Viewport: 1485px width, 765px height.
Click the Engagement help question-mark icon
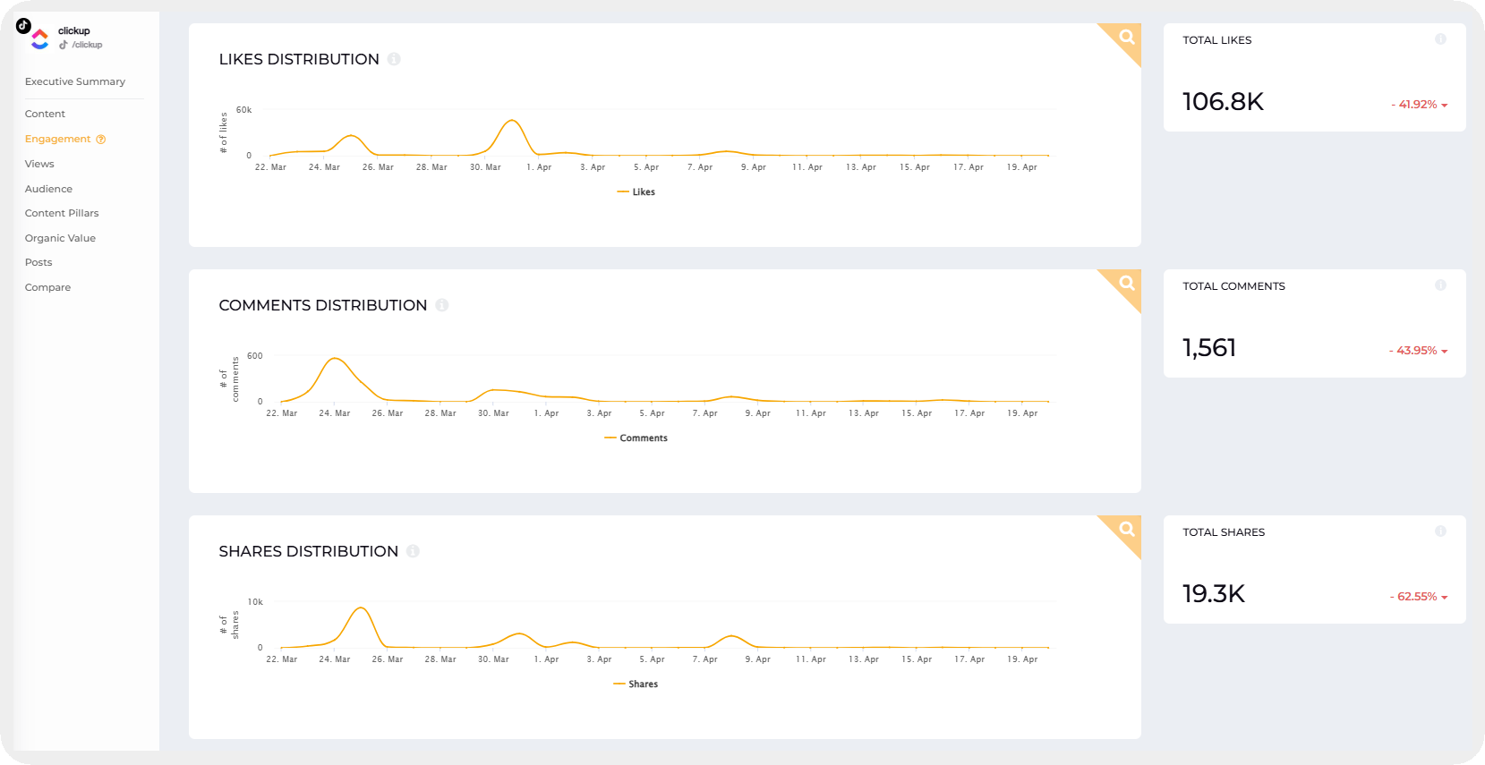101,140
